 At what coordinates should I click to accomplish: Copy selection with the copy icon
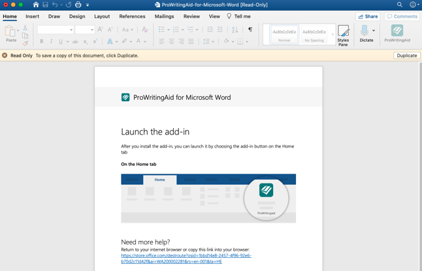tap(25, 35)
